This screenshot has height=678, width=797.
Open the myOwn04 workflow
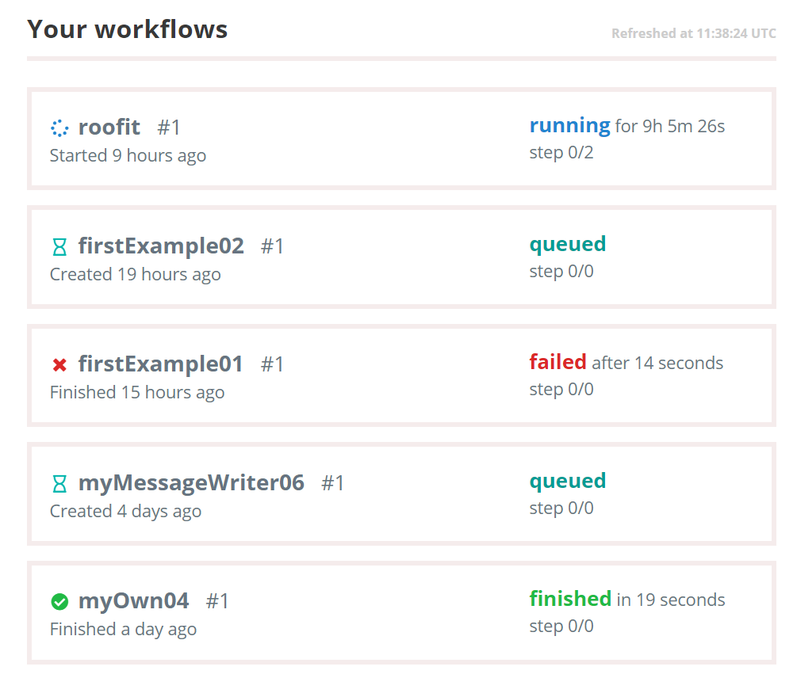coord(134,601)
